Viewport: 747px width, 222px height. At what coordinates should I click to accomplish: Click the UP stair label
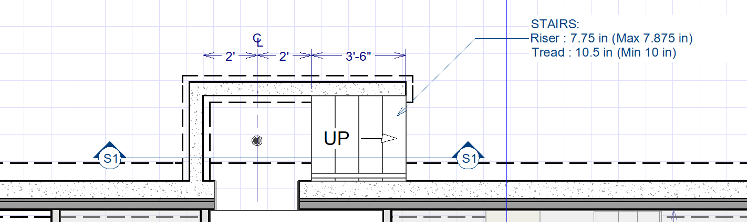click(337, 139)
